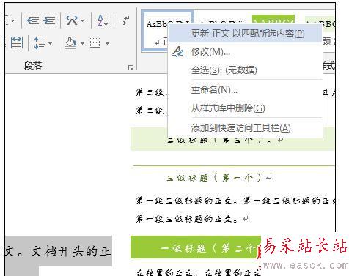Click the Sort A-Z icon
This screenshot has height=276, width=349.
[103, 20]
